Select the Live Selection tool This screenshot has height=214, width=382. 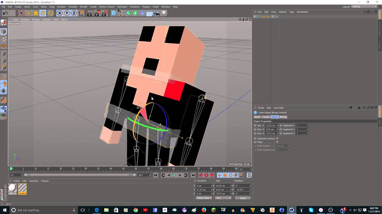tap(21, 13)
